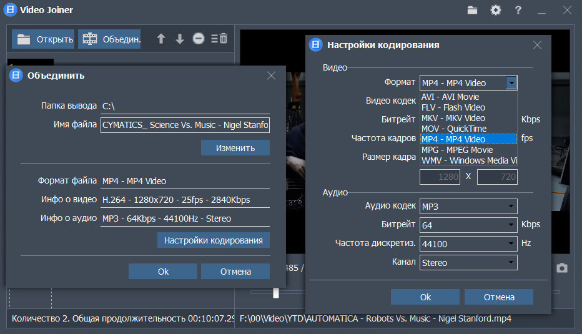Click Отмена in the encoding settings dialog

pos(499,297)
